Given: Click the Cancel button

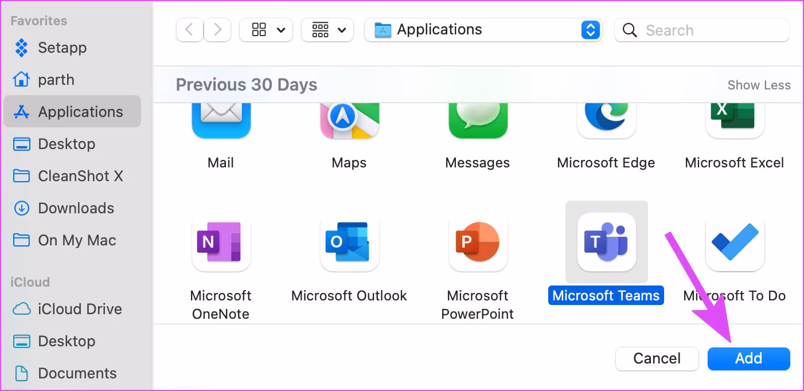Looking at the screenshot, I should 657,358.
